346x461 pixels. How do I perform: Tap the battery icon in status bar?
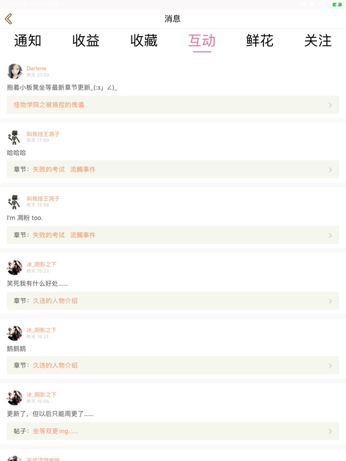(337, 4)
